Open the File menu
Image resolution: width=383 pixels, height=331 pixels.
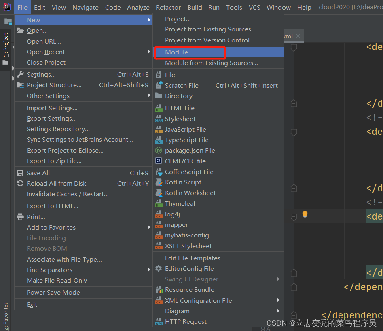click(22, 8)
